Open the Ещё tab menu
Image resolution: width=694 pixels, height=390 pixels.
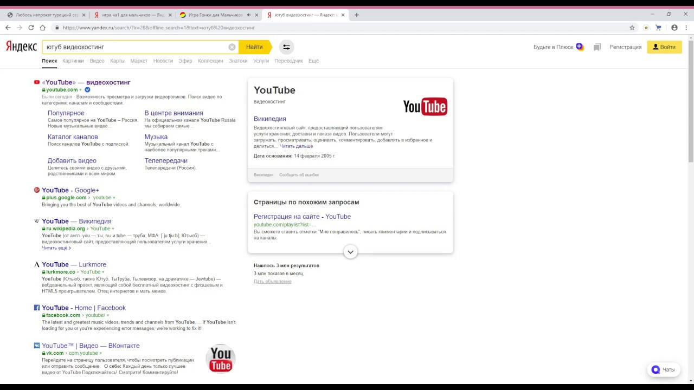pyautogui.click(x=313, y=61)
